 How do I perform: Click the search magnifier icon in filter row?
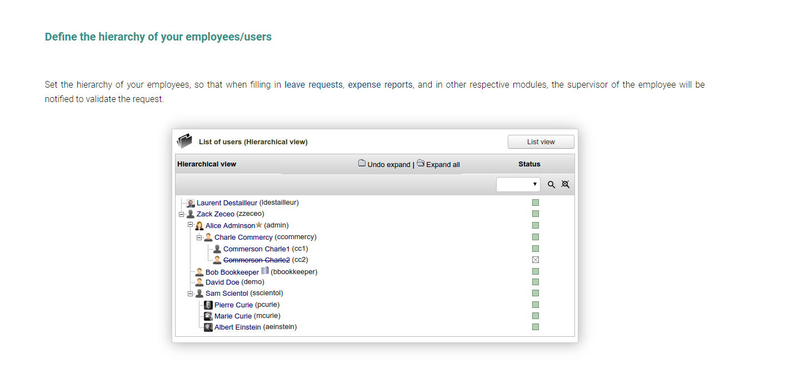(x=551, y=185)
